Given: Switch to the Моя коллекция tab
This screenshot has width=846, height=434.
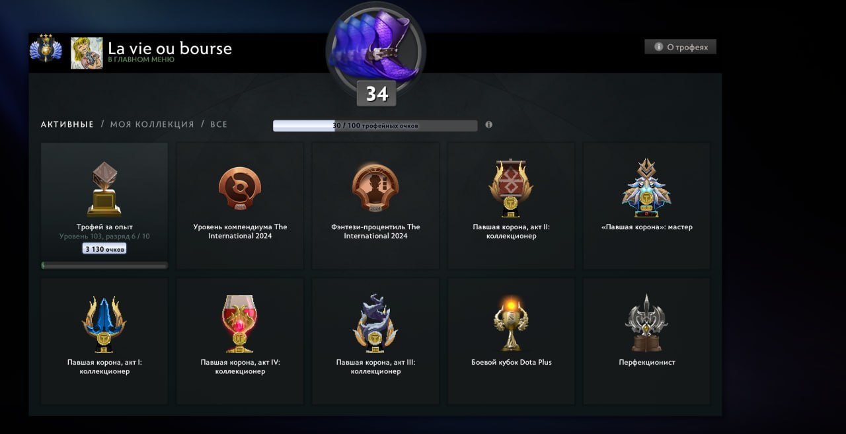Looking at the screenshot, I should pyautogui.click(x=152, y=124).
